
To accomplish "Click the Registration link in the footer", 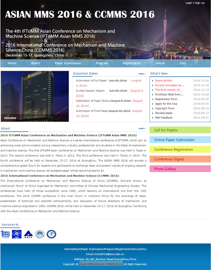I will 123,249.
